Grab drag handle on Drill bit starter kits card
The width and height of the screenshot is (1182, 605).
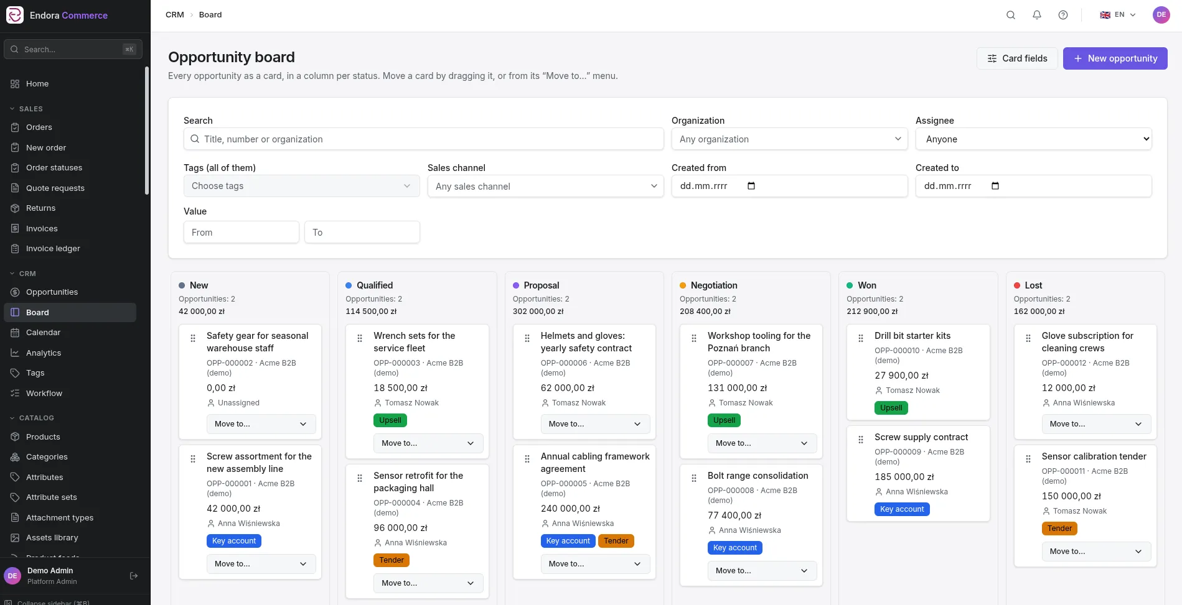(x=861, y=338)
